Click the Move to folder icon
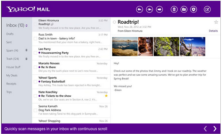The width and height of the screenshot is (222, 134). (184, 10)
